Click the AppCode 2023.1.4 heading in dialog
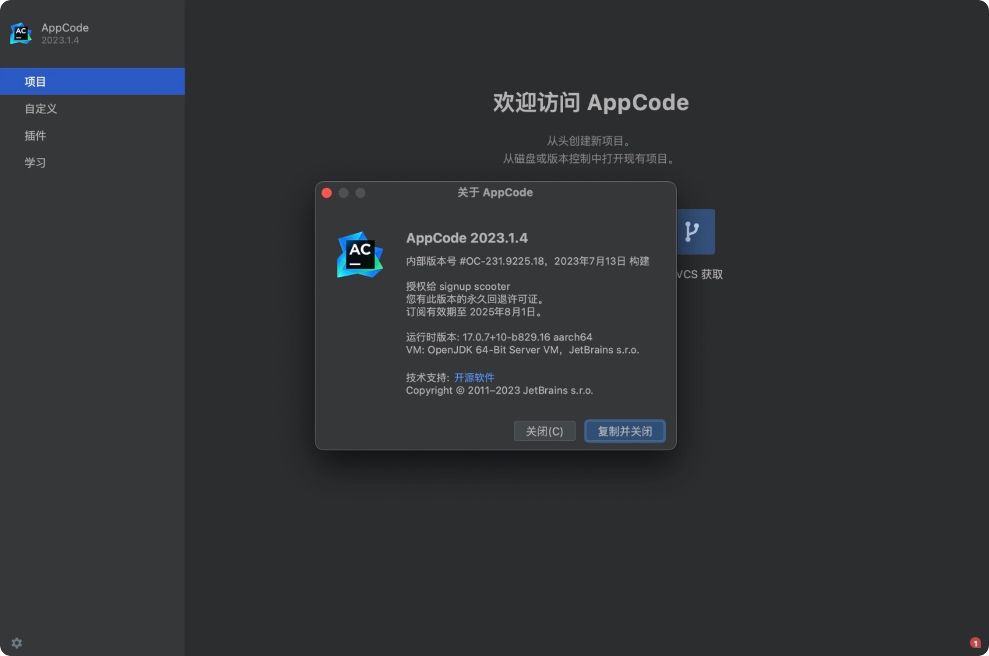This screenshot has height=656, width=989. pos(467,238)
